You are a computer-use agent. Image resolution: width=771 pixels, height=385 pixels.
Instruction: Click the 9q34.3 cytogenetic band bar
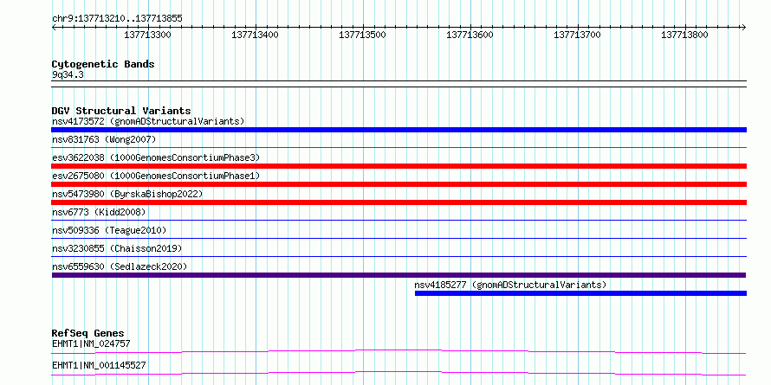click(398, 84)
